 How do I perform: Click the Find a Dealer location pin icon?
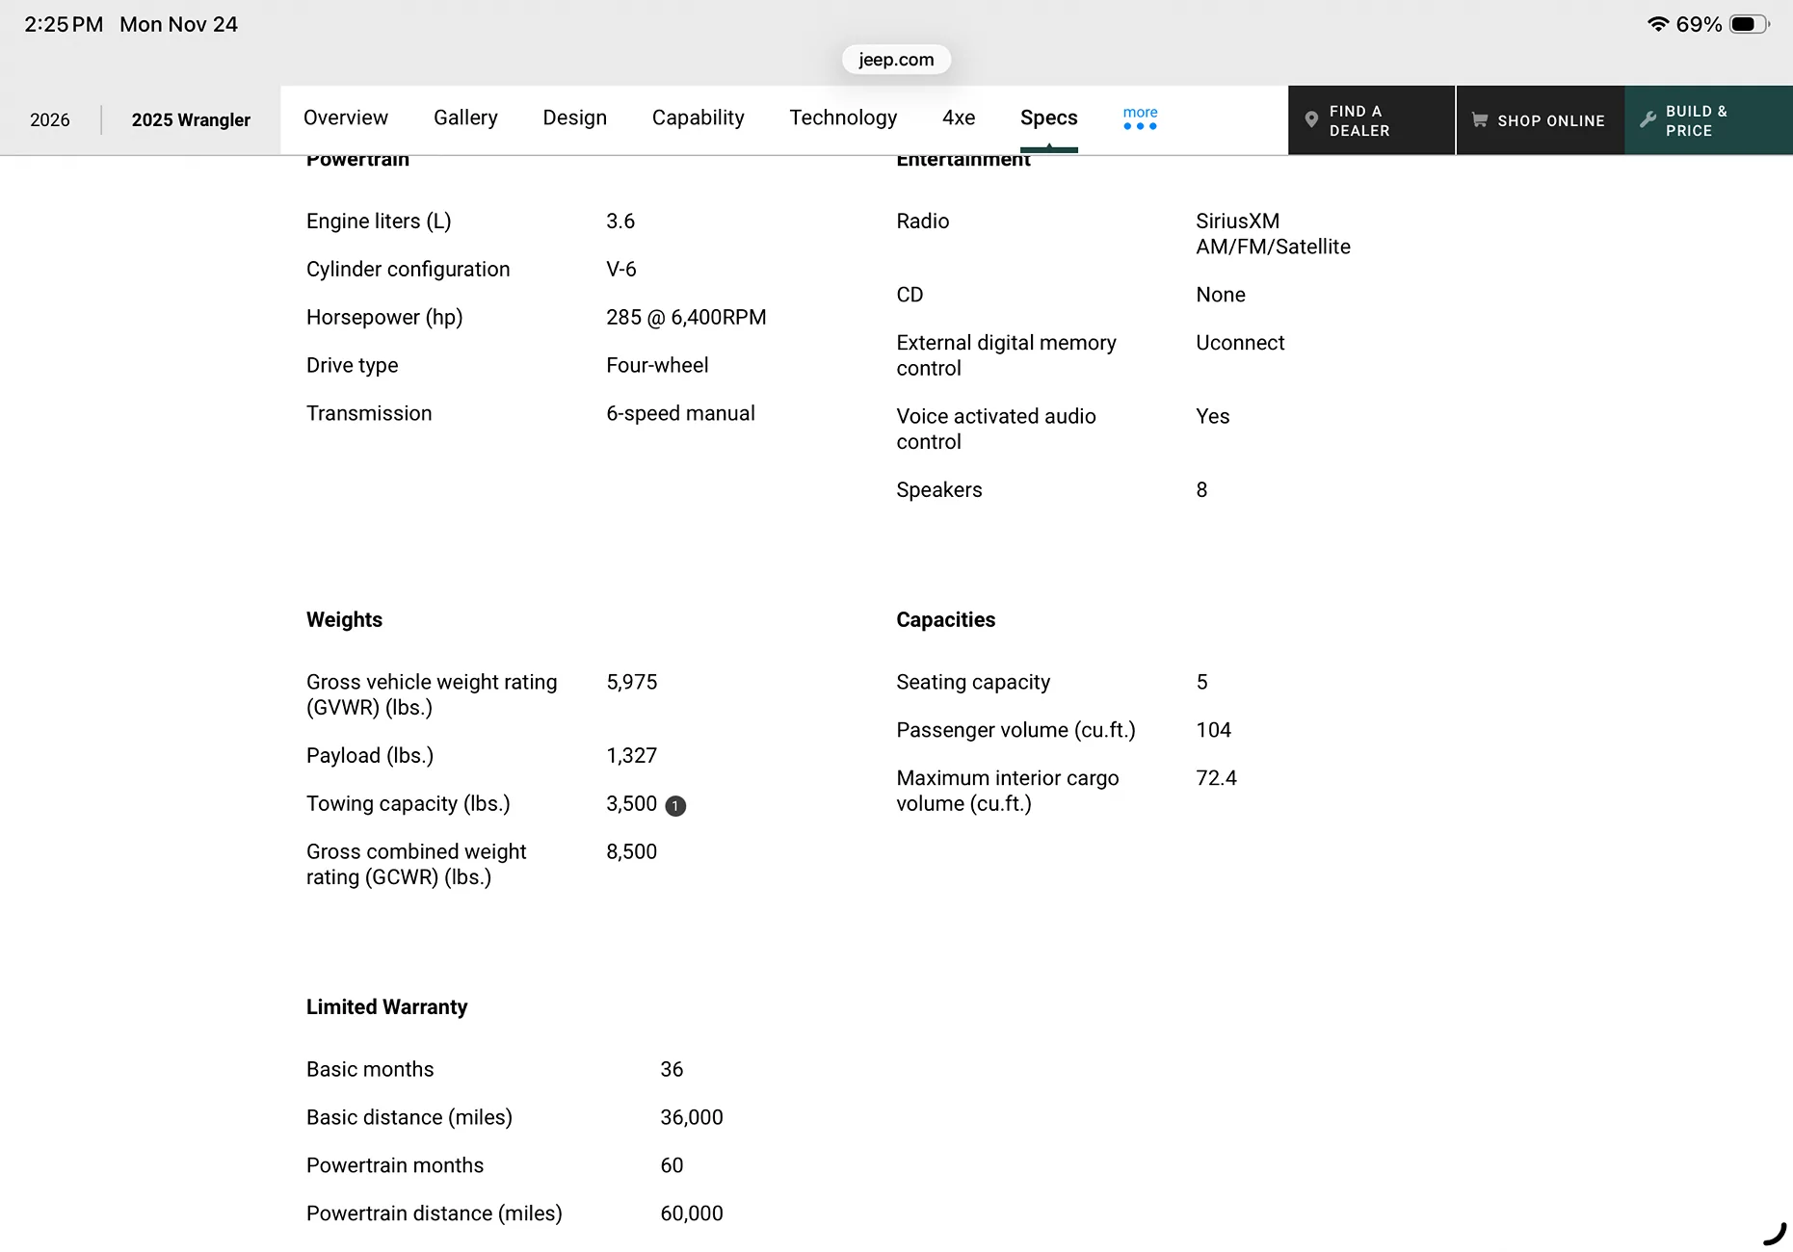[1311, 120]
